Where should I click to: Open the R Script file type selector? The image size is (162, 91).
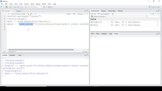[85, 52]
